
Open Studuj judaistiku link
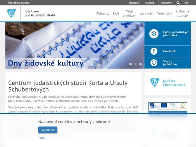pyautogui.click(x=170, y=63)
